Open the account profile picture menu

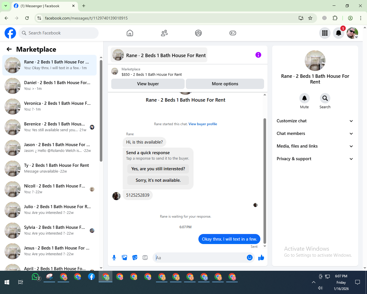point(352,33)
